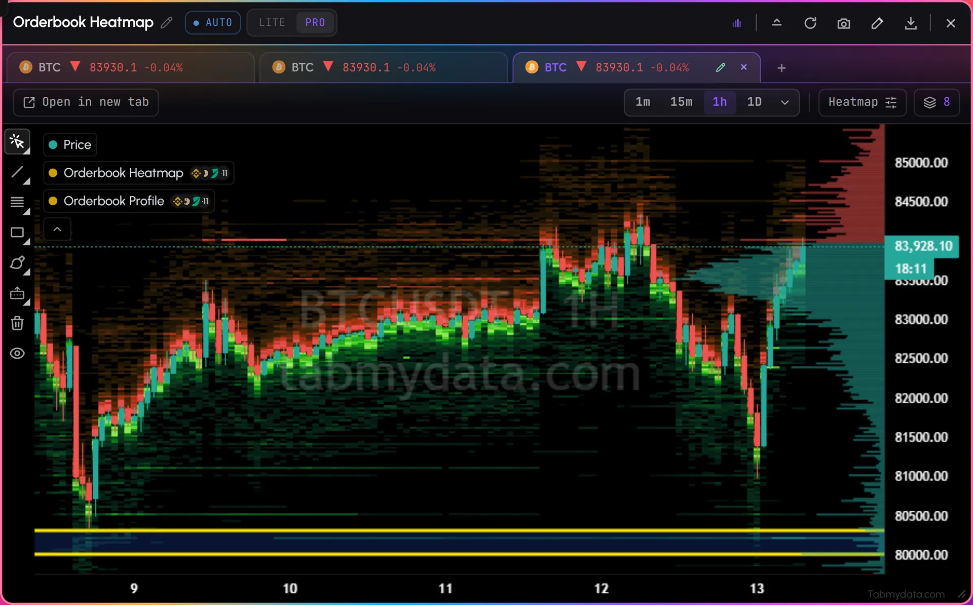
Task: Click the 85000.00 price axis label
Action: 921,163
